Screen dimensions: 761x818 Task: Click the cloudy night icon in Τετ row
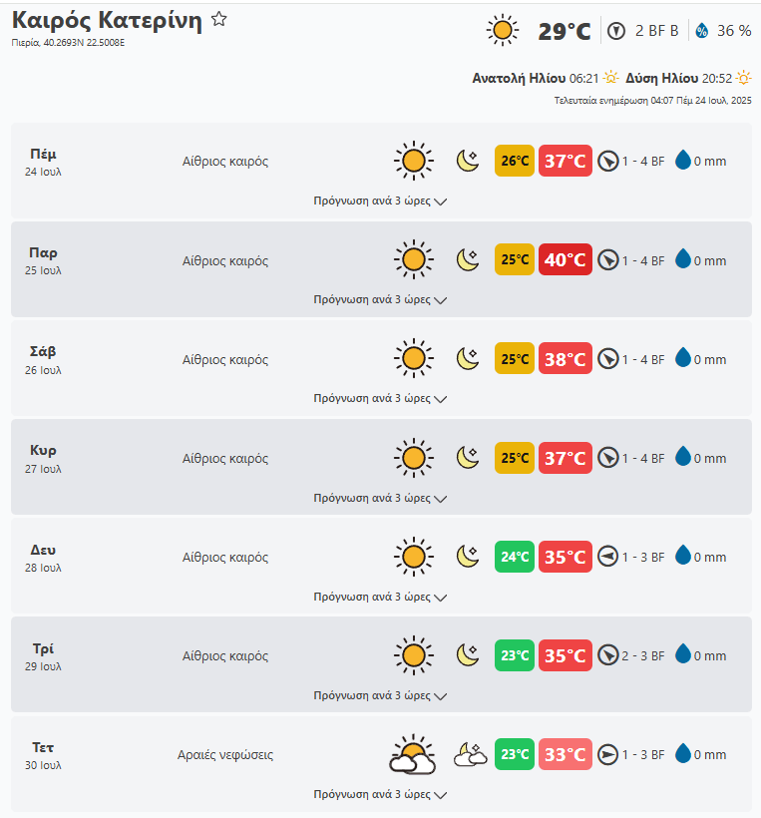tap(470, 755)
